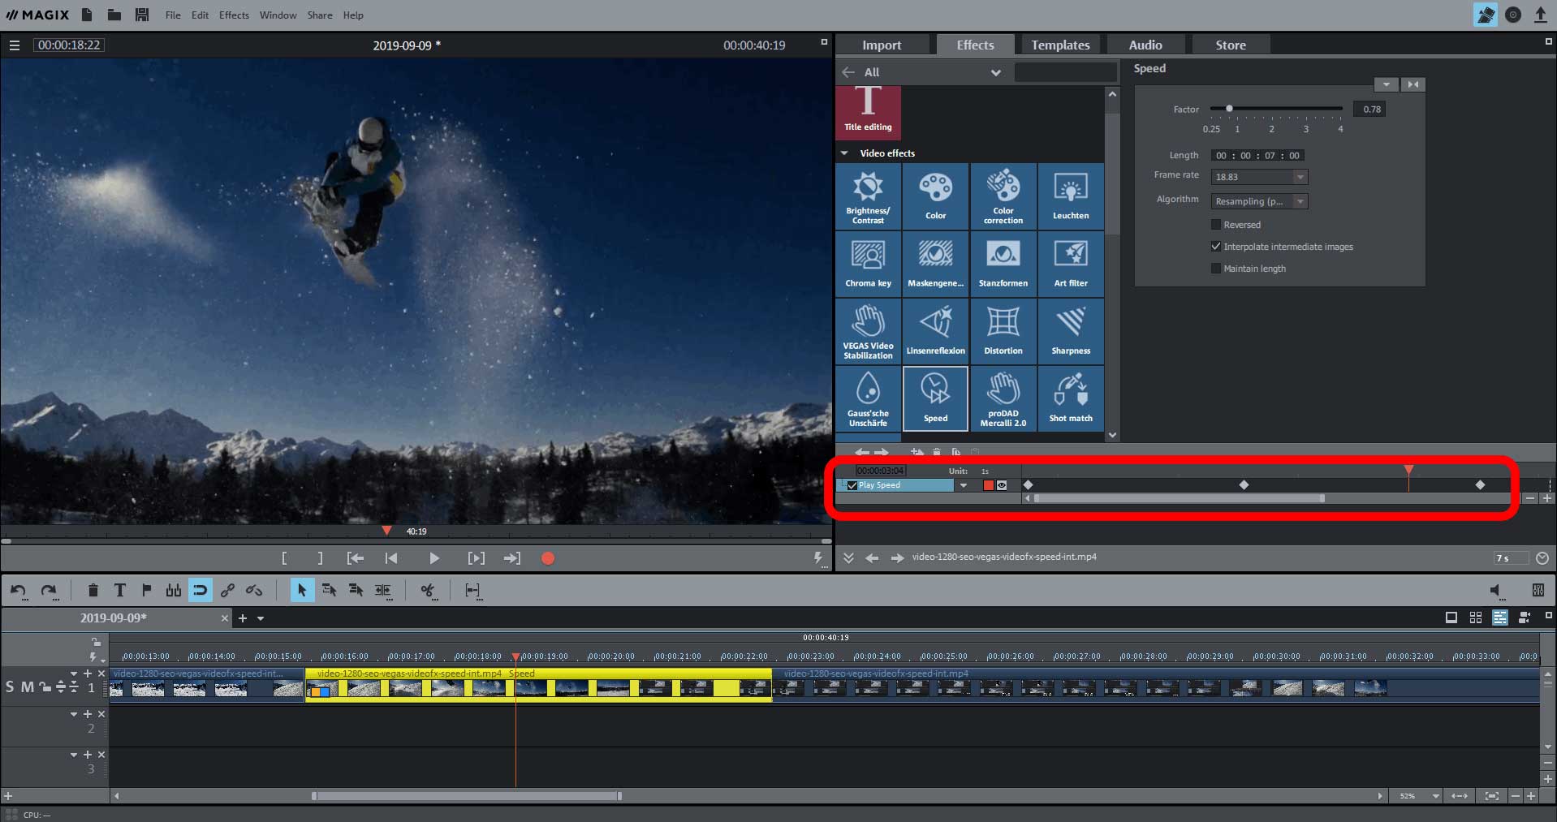The image size is (1557, 822).
Task: Select the mouse pointer arrow tool
Action: coord(301,591)
